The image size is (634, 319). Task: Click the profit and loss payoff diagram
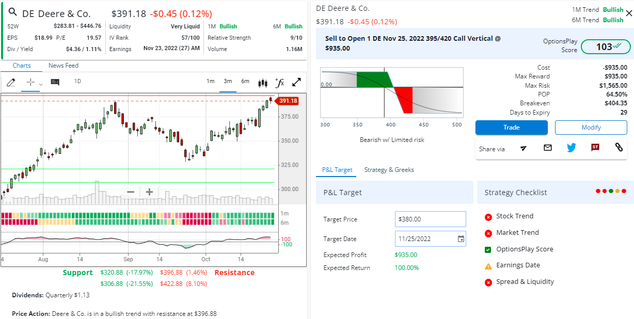pyautogui.click(x=392, y=92)
